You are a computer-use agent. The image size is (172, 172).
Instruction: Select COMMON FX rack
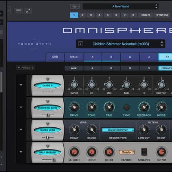(165, 68)
